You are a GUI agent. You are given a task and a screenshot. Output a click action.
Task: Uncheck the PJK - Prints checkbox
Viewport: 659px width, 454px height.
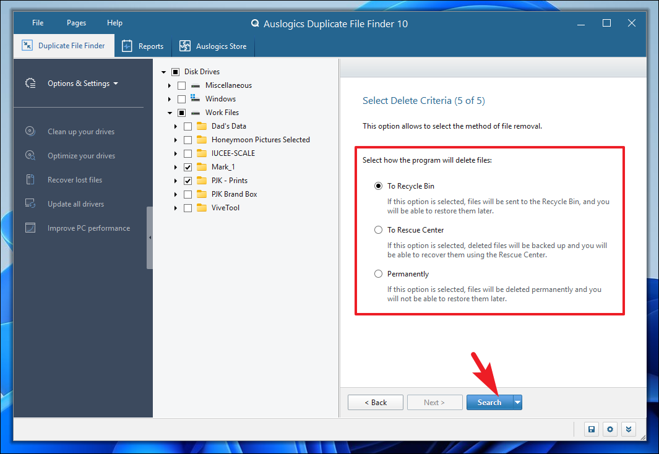188,181
